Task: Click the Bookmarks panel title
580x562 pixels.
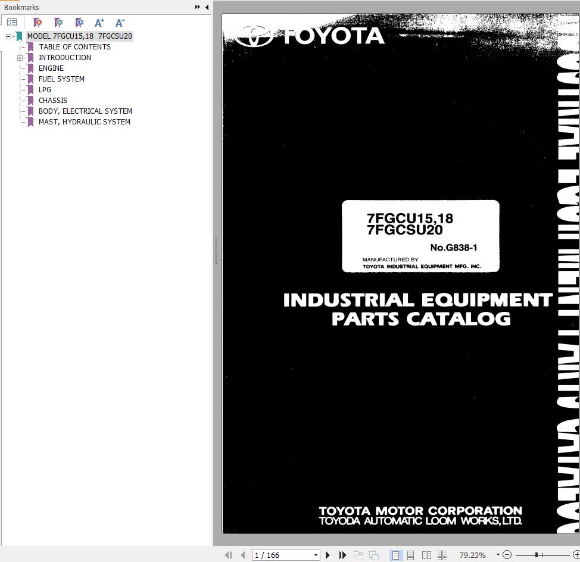Action: coord(21,7)
